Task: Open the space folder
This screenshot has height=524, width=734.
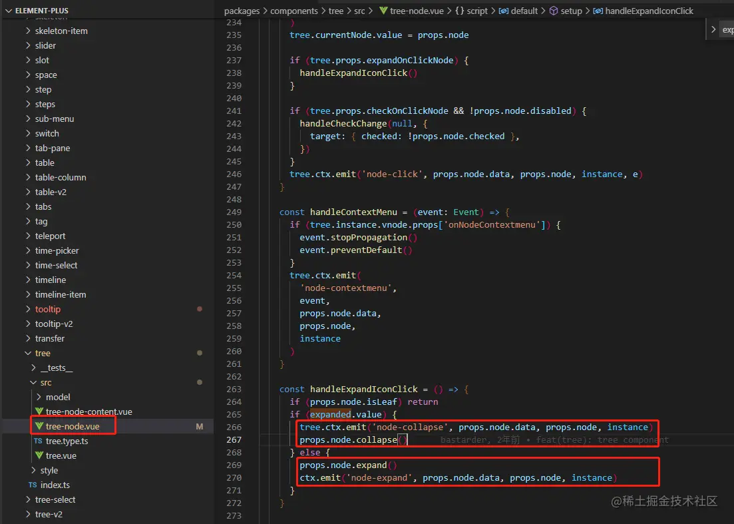Action: coord(46,75)
